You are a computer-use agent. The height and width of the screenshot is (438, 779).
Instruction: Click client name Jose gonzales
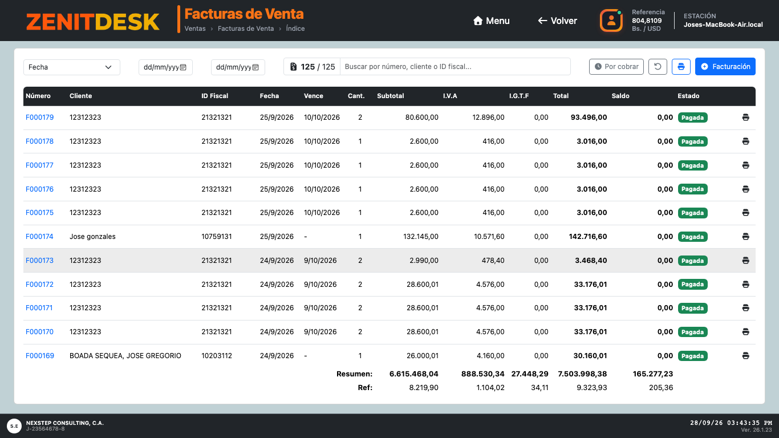coord(92,237)
